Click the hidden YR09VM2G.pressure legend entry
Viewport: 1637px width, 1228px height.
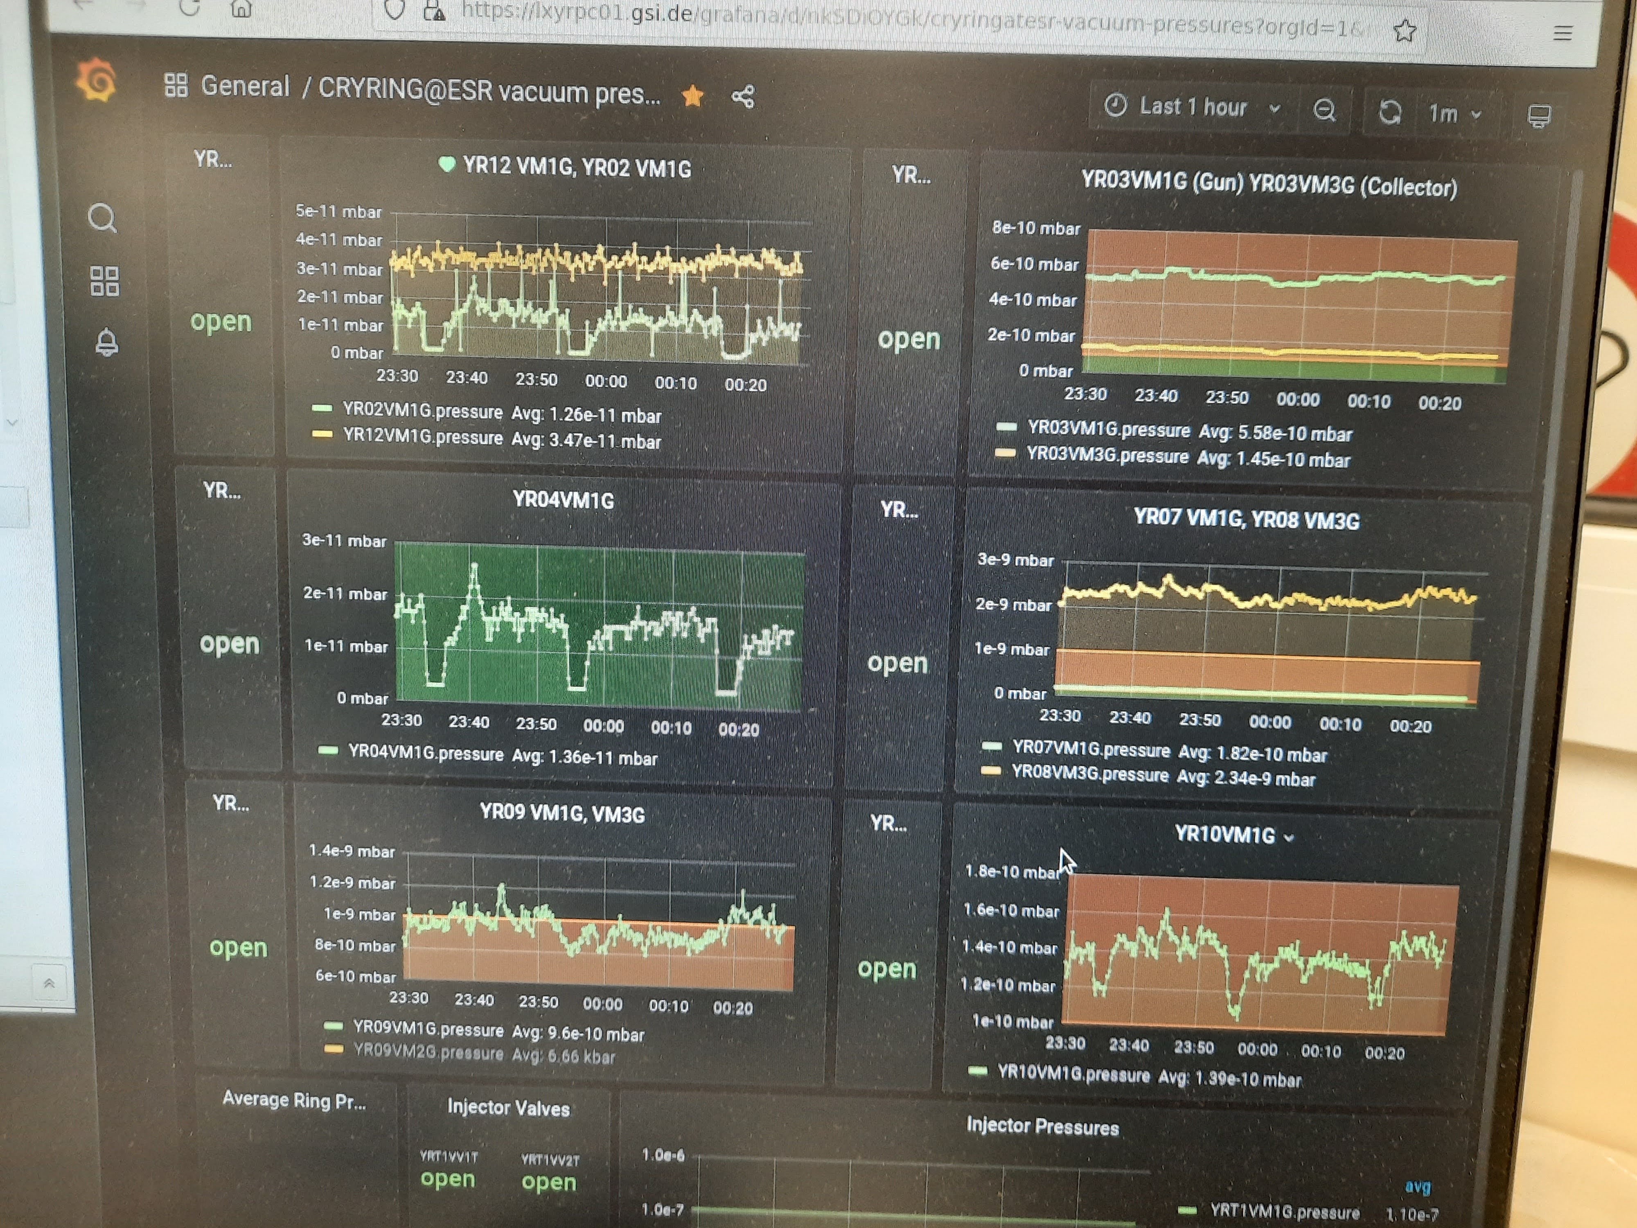(428, 1052)
